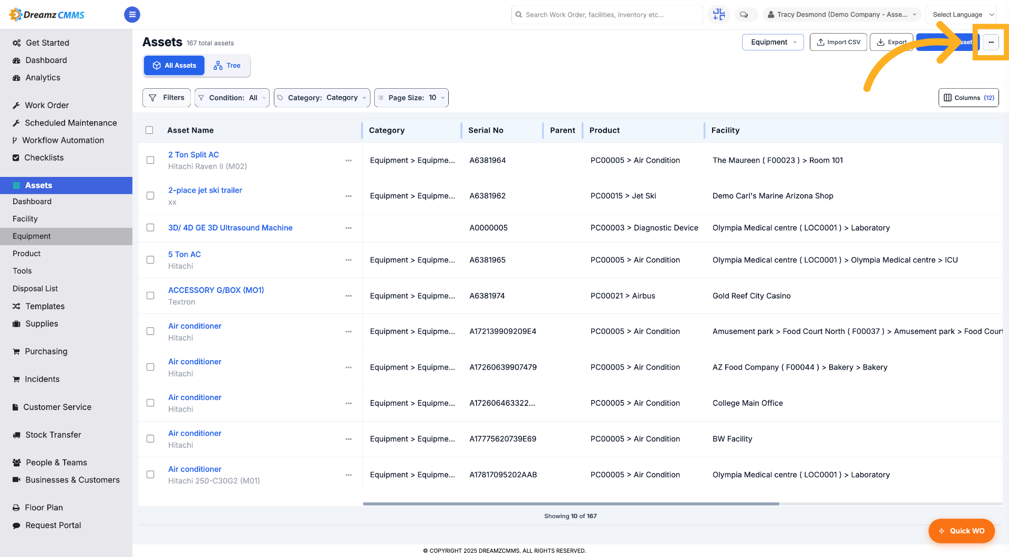1009x557 pixels.
Task: Open Assets section in sidebar
Action: (66, 185)
